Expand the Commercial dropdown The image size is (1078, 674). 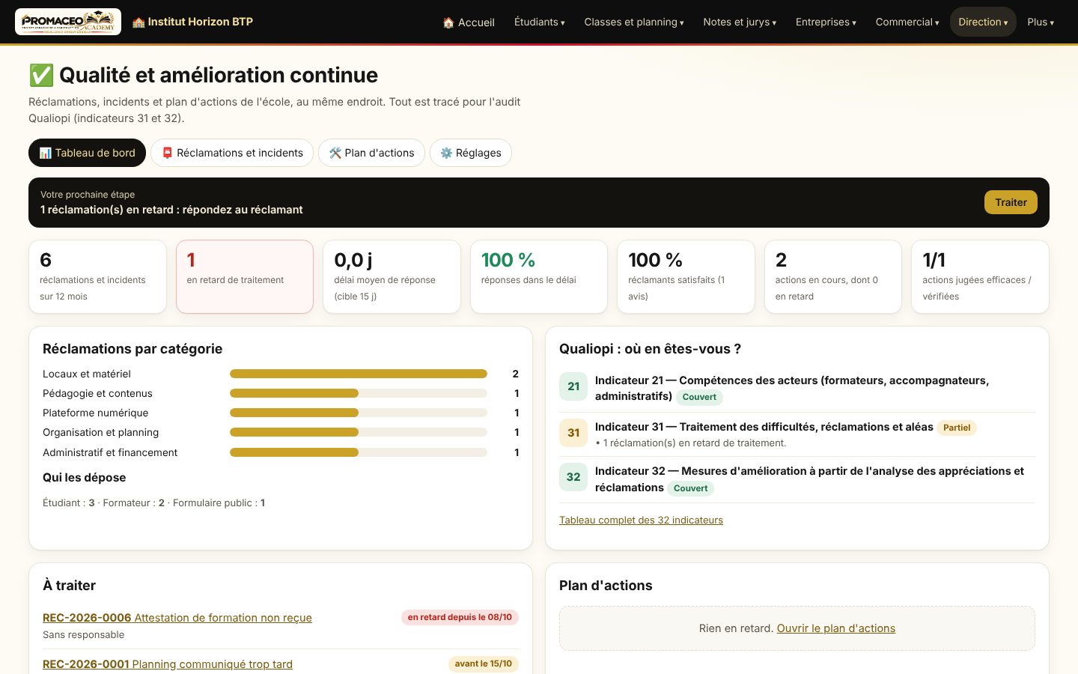point(907,22)
